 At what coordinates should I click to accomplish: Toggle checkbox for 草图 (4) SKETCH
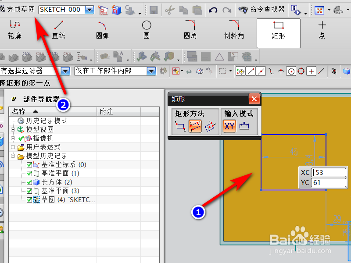[29, 200]
